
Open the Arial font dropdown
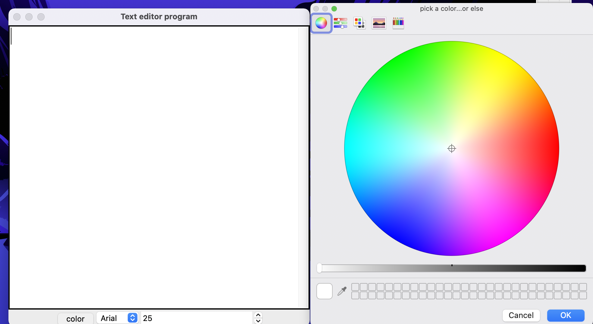(117, 318)
